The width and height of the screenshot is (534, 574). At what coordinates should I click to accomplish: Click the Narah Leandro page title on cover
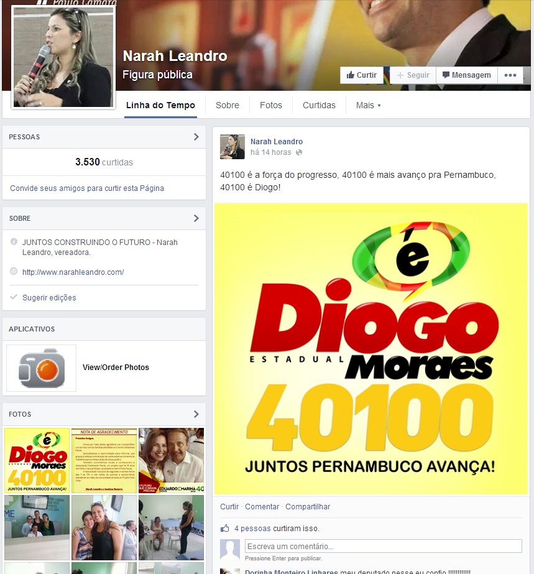pyautogui.click(x=175, y=56)
